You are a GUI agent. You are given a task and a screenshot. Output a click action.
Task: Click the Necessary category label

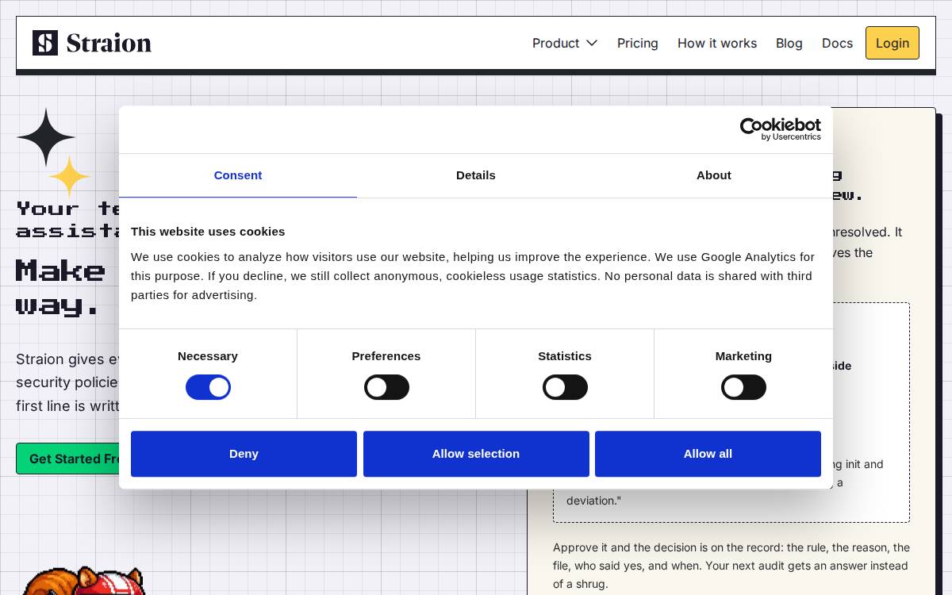[208, 356]
